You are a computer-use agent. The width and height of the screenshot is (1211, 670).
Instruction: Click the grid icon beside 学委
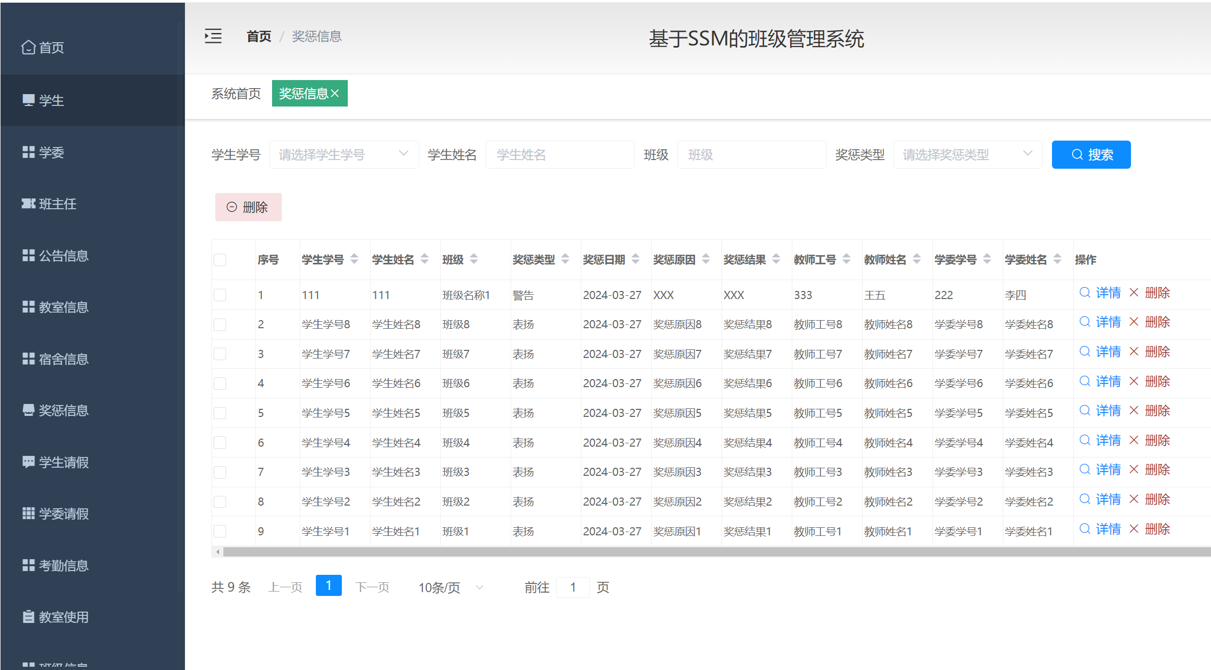(29, 152)
